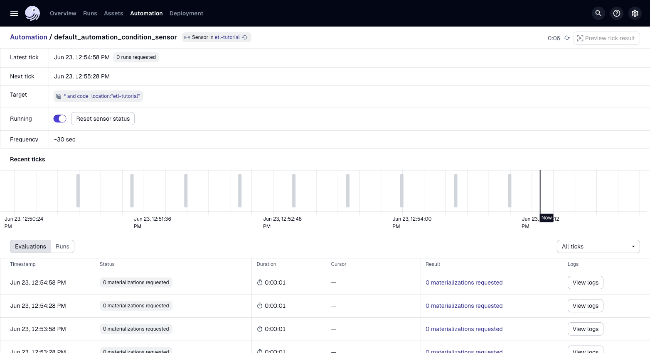View logs for the 12:54:58 PM tick
Screen dimensions: 650x353
pos(585,282)
